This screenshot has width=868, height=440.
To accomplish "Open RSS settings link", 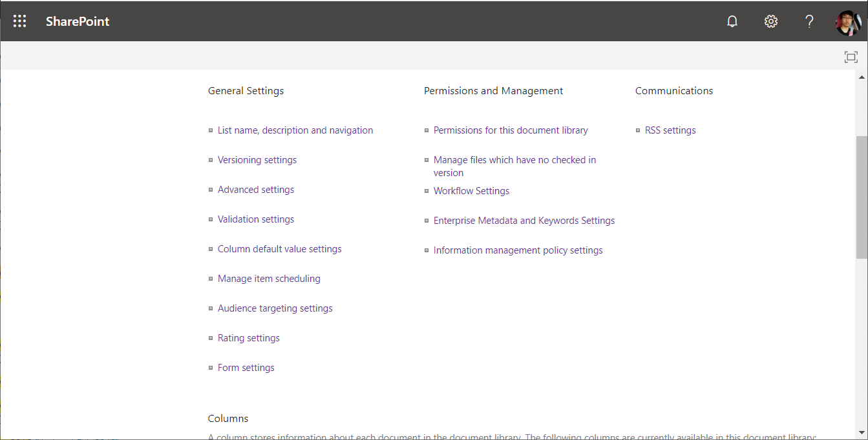I will pos(670,130).
